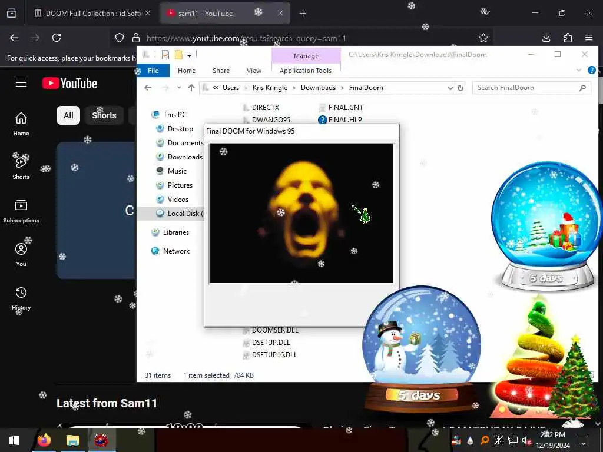This screenshot has width=603, height=452.
Task: Open the Home ribbon tab
Action: tap(187, 71)
